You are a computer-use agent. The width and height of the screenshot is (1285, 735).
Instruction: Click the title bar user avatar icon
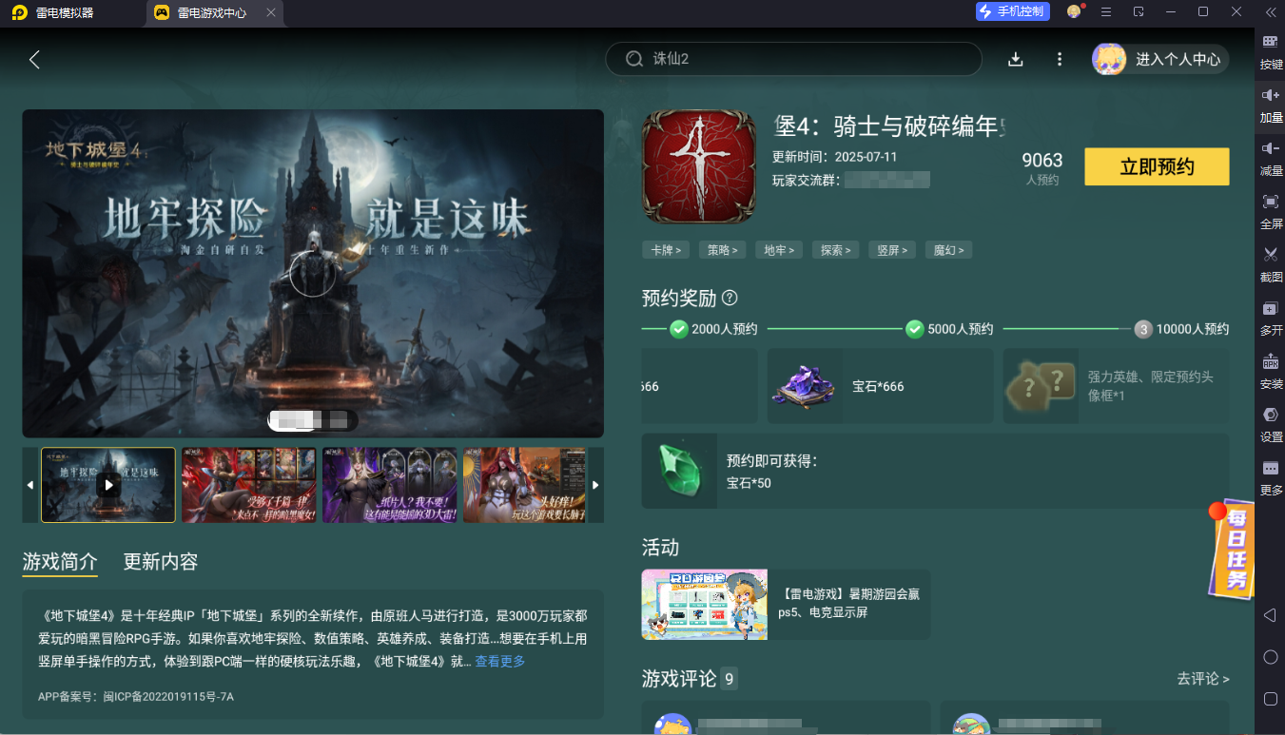tap(1074, 11)
